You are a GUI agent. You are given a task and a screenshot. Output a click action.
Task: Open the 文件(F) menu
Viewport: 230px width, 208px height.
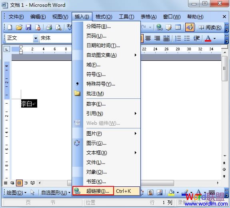click(16, 17)
